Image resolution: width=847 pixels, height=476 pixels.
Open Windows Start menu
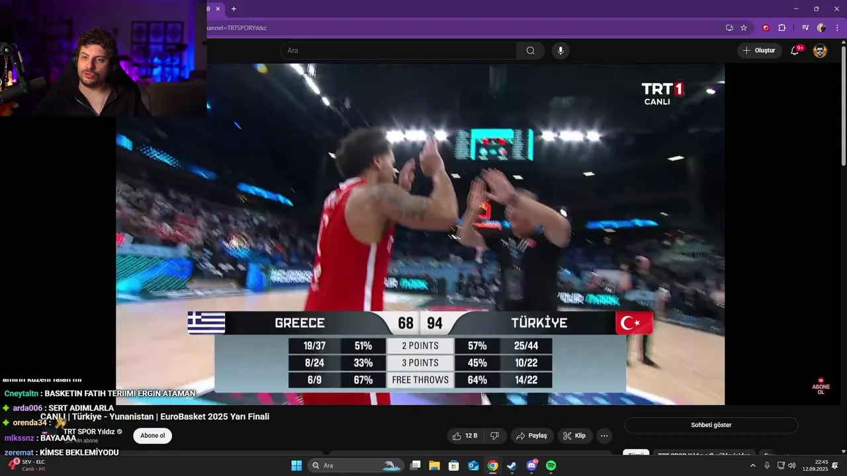tap(296, 465)
